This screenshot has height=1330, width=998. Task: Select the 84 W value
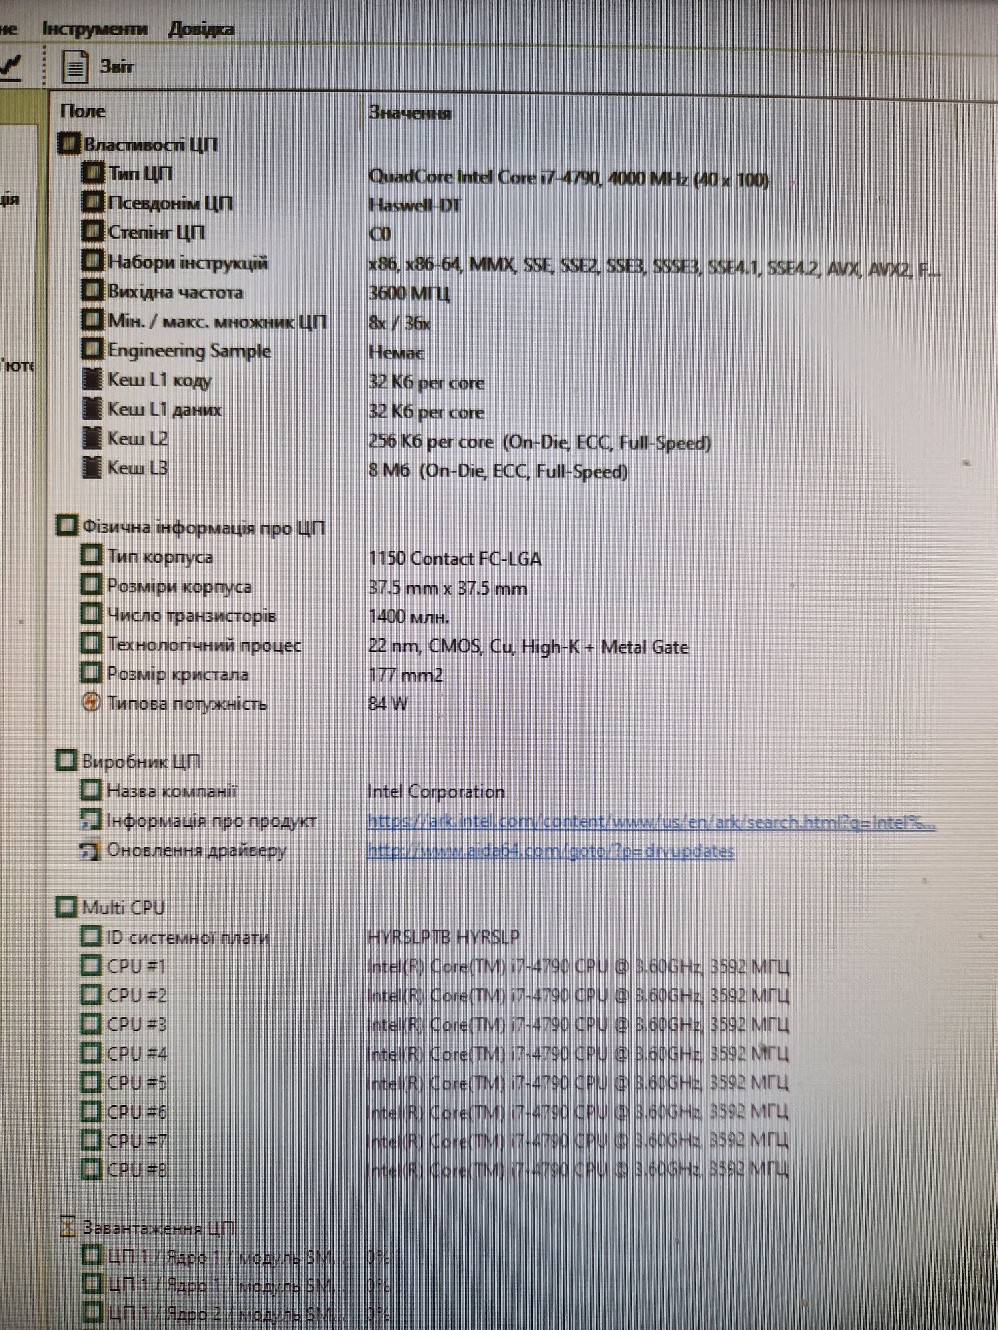coord(388,704)
